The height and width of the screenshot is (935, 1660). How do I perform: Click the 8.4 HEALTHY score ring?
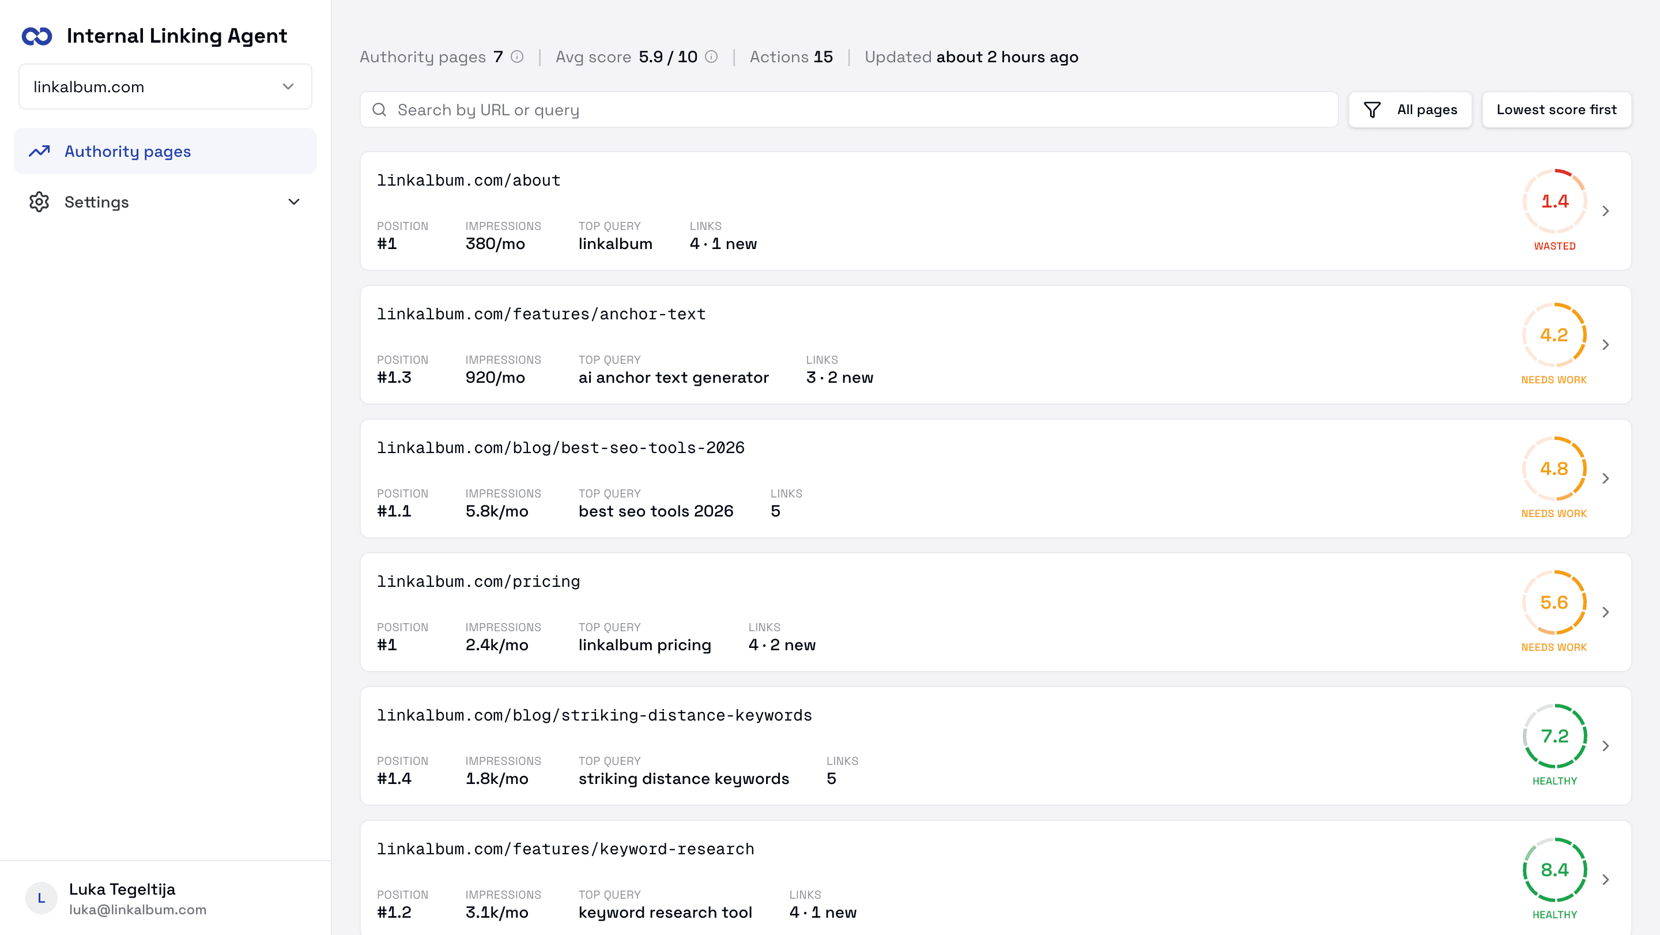1555,870
